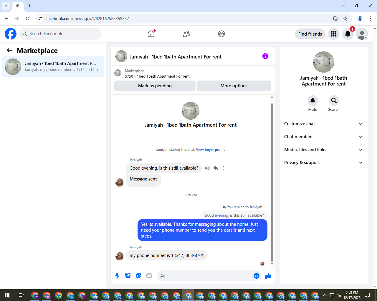The image size is (377, 301).
Task: Open the Facebook logo home link
Action: click(x=11, y=34)
